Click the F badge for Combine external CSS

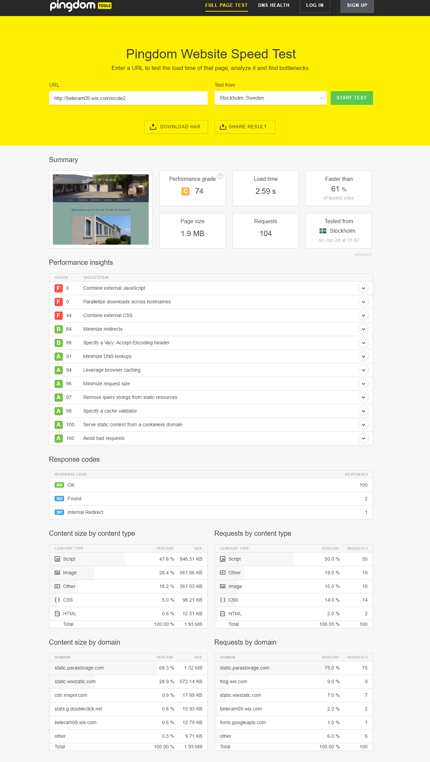click(x=59, y=316)
